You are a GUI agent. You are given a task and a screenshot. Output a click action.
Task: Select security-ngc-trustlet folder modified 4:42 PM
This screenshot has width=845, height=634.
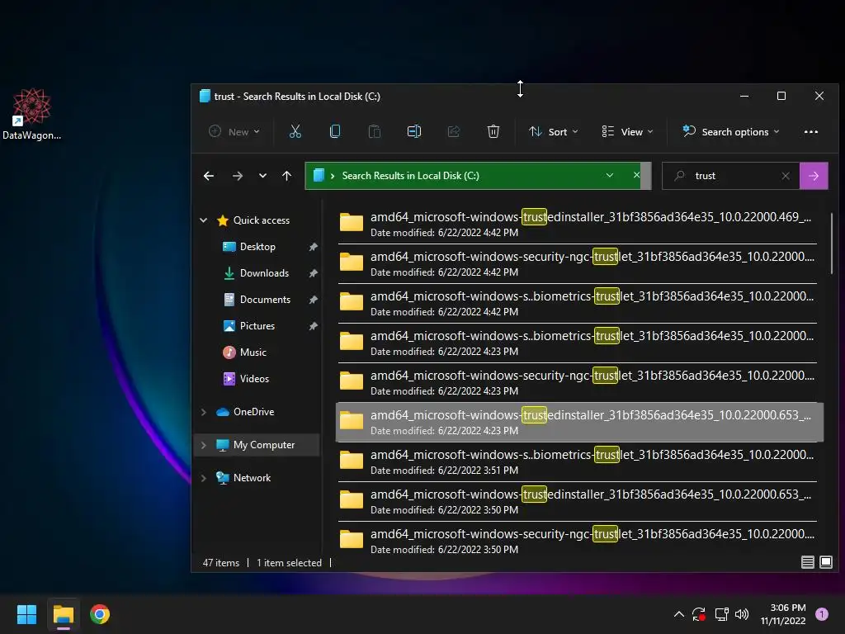point(579,263)
